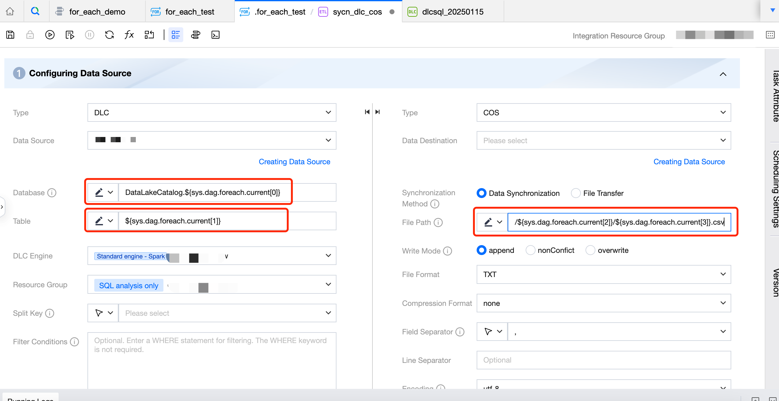The image size is (779, 401).
Task: Switch to the for_each_demo tab
Action: click(97, 12)
